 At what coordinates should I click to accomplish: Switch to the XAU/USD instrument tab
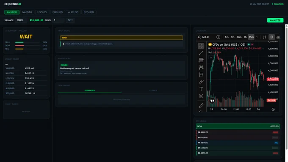12,12
